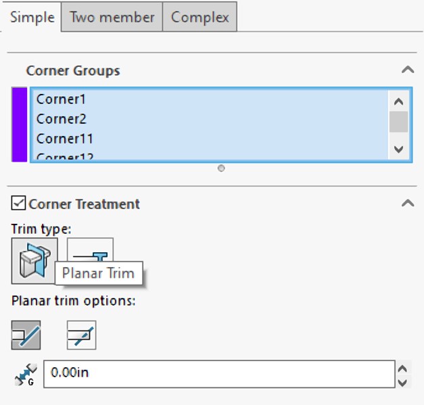The height and width of the screenshot is (405, 424).
Task: Uncheck the Corner Treatment checkbox
Action: [18, 204]
